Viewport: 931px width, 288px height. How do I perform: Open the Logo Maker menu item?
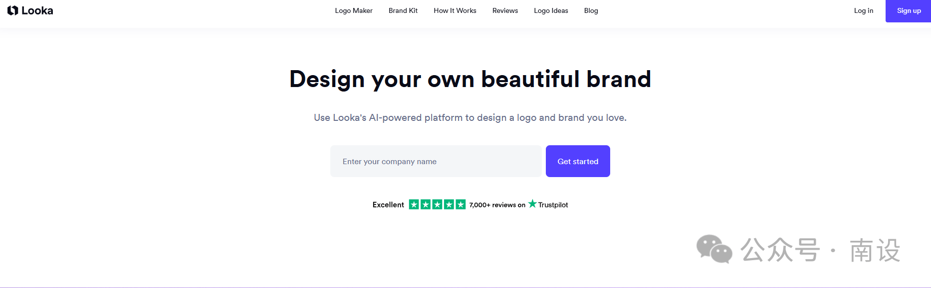(354, 10)
